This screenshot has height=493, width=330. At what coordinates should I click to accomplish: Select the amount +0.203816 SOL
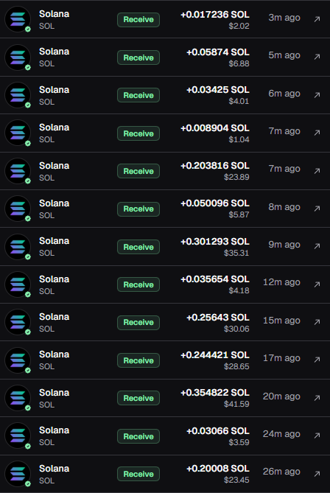[x=215, y=166]
